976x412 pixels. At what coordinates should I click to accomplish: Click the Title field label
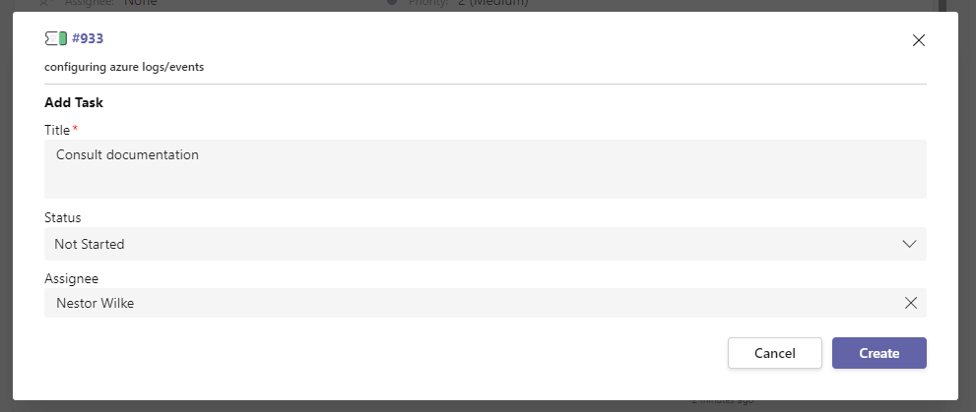pos(57,130)
